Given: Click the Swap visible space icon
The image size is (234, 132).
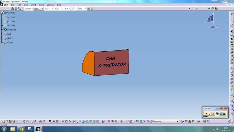Looking at the screenshot, I should 98,121.
